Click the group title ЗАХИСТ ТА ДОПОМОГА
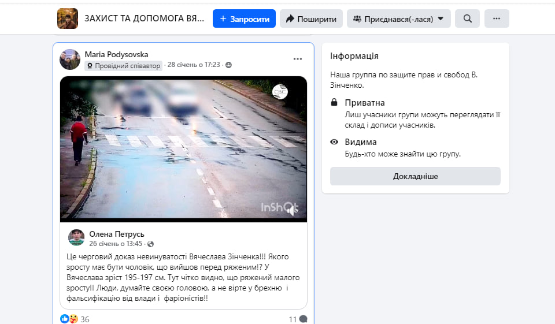Image resolution: width=555 pixels, height=324 pixels. tap(145, 18)
